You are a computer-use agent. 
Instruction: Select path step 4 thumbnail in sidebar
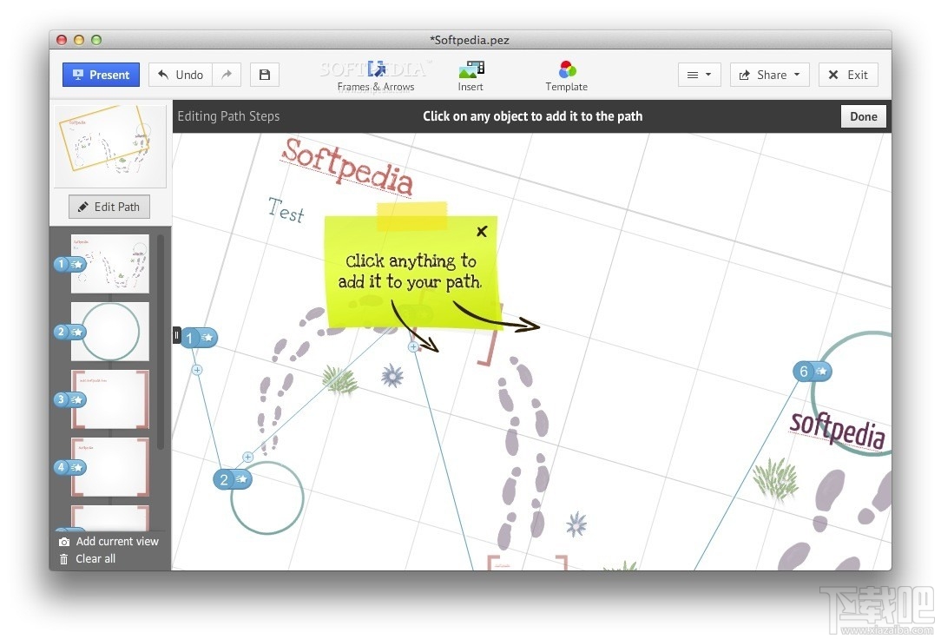coord(109,467)
